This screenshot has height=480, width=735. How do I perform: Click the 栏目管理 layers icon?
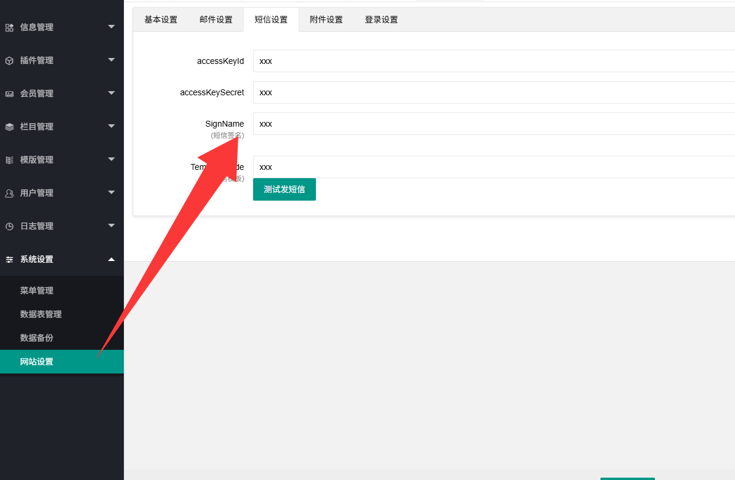click(x=9, y=127)
